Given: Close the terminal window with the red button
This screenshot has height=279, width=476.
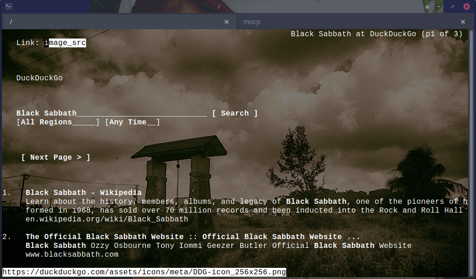Looking at the screenshot, I should [x=467, y=6].
